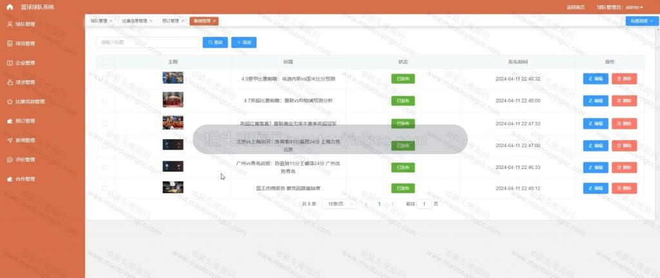Click the 共 6 条 total count text
The height and width of the screenshot is (278, 660).
[x=309, y=204]
